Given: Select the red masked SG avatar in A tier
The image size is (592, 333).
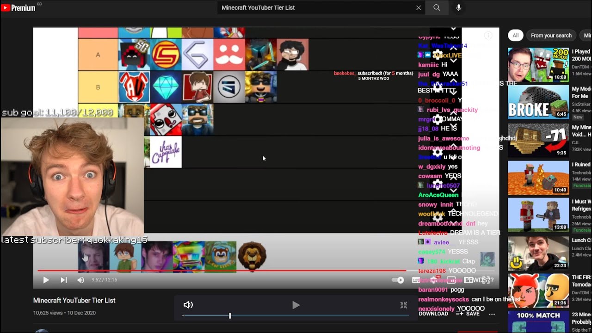Looking at the screenshot, I should pos(134,55).
